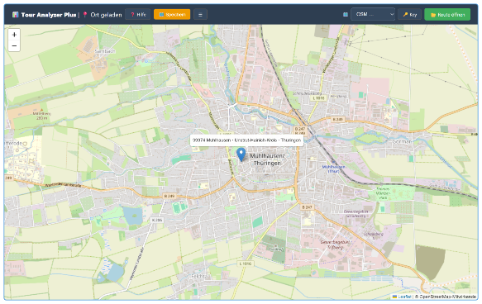The image size is (482, 304).
Task: Click the Görmar place label on map
Action: tap(402, 141)
